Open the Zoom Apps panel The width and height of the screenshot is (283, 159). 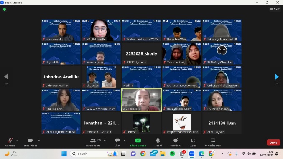pyautogui.click(x=193, y=142)
